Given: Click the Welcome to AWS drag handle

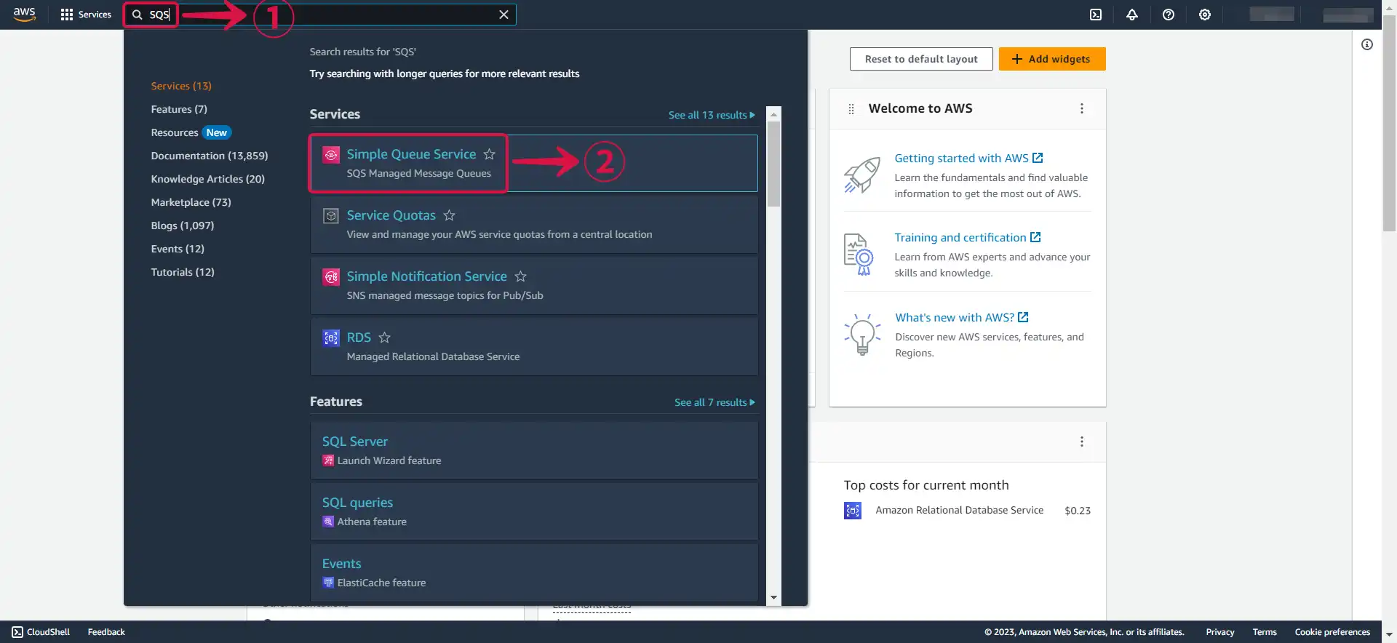Looking at the screenshot, I should tap(851, 109).
